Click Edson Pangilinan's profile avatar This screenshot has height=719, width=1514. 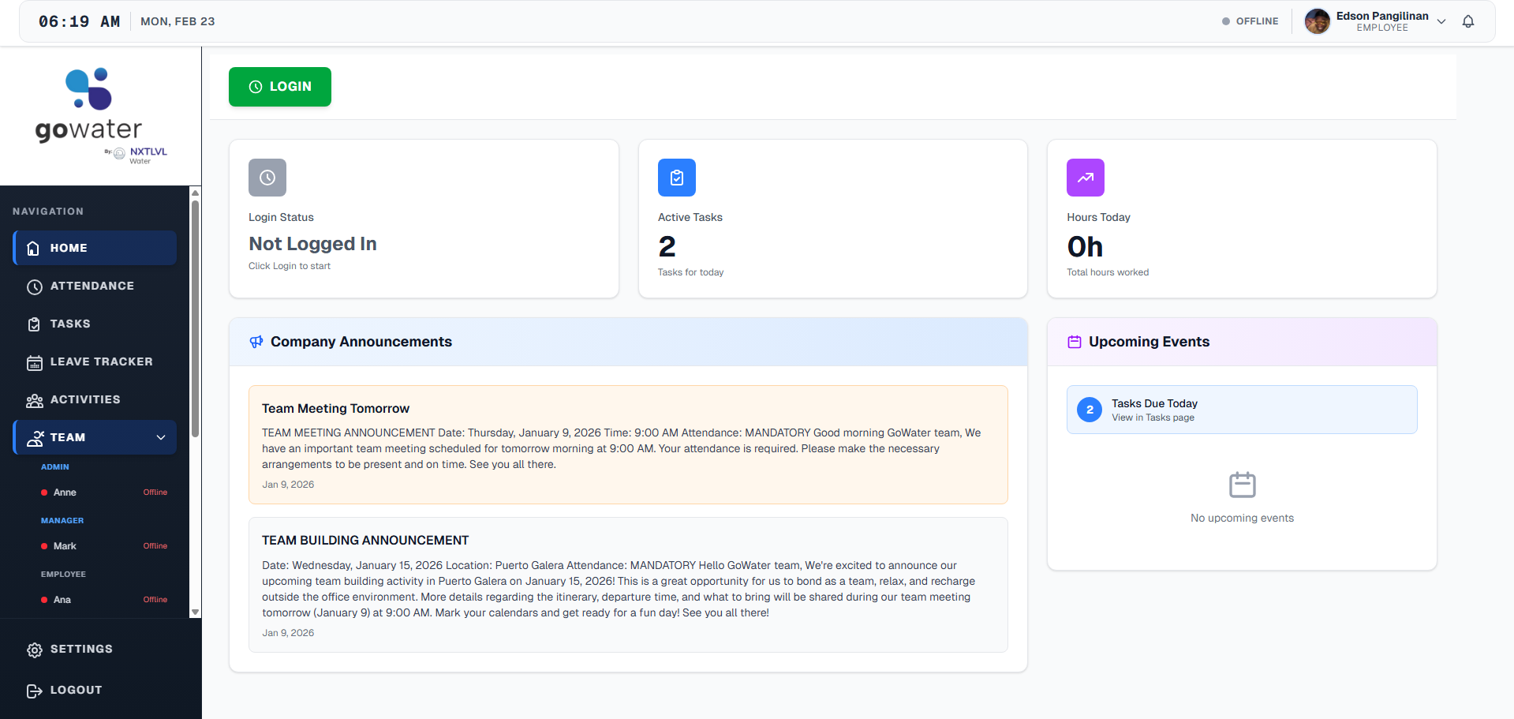pos(1317,21)
